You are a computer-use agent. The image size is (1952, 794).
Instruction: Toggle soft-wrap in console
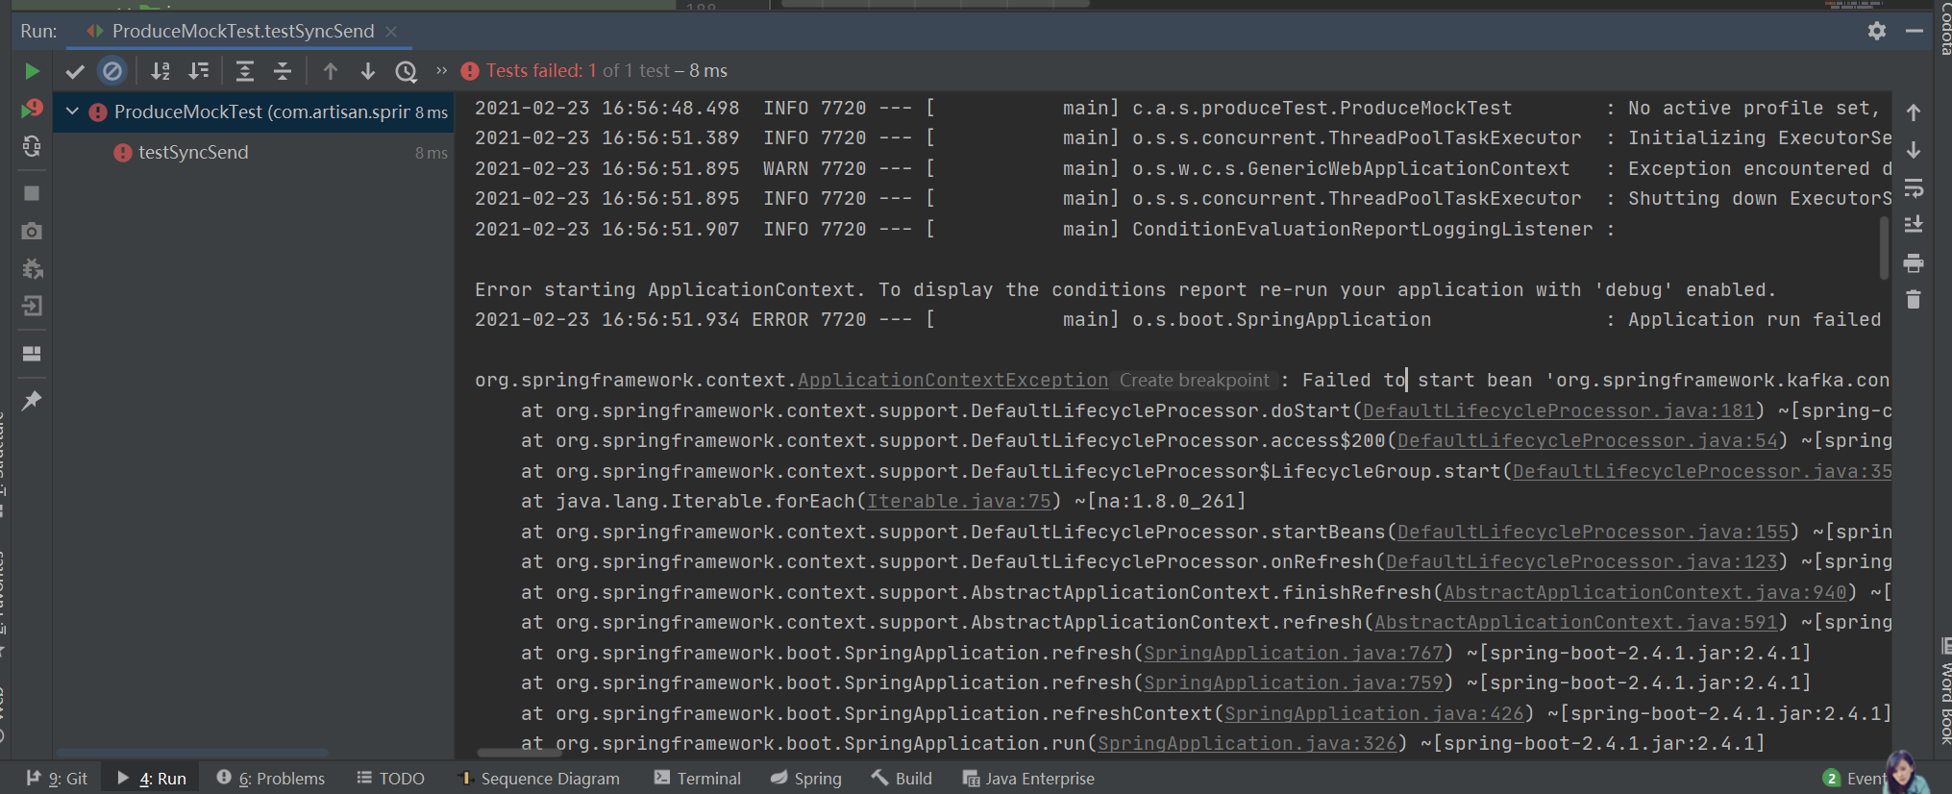(x=1914, y=187)
